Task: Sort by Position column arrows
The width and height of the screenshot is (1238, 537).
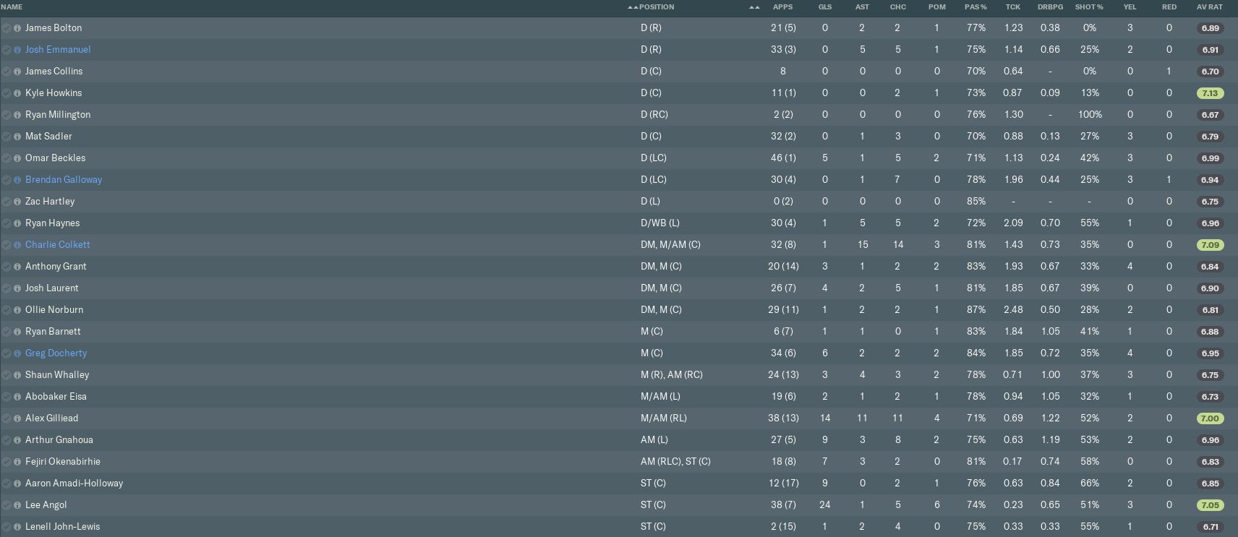Action: click(x=633, y=7)
